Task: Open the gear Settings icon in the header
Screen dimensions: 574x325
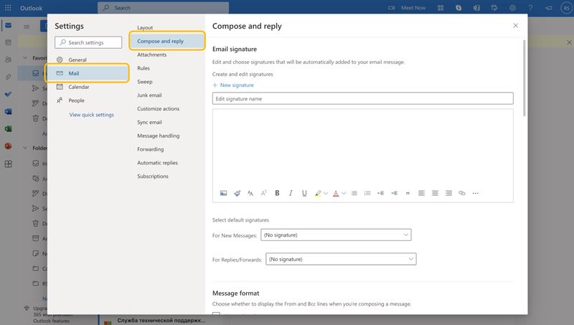Action: coord(512,8)
